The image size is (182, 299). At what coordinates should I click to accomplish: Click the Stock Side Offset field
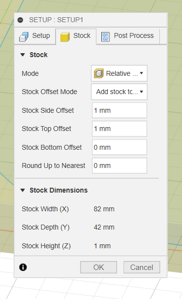[120, 110]
